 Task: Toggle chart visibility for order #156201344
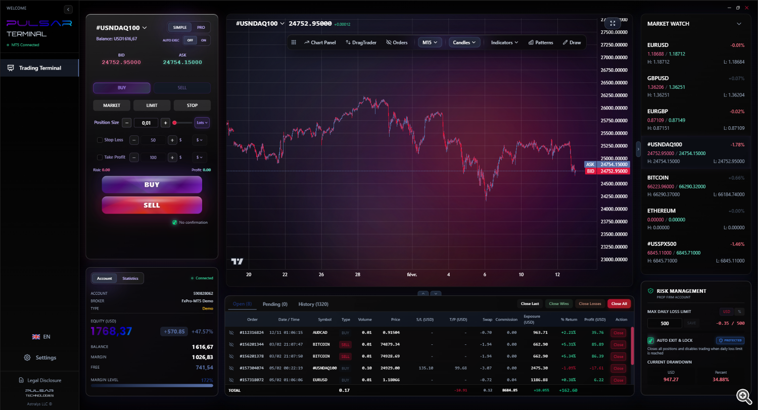point(231,344)
